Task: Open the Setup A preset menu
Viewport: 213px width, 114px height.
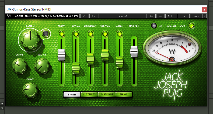Action: 123,16
